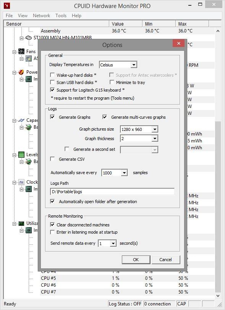Click Log Status : OFF in status bar
The width and height of the screenshot is (225, 310).
pos(125,304)
